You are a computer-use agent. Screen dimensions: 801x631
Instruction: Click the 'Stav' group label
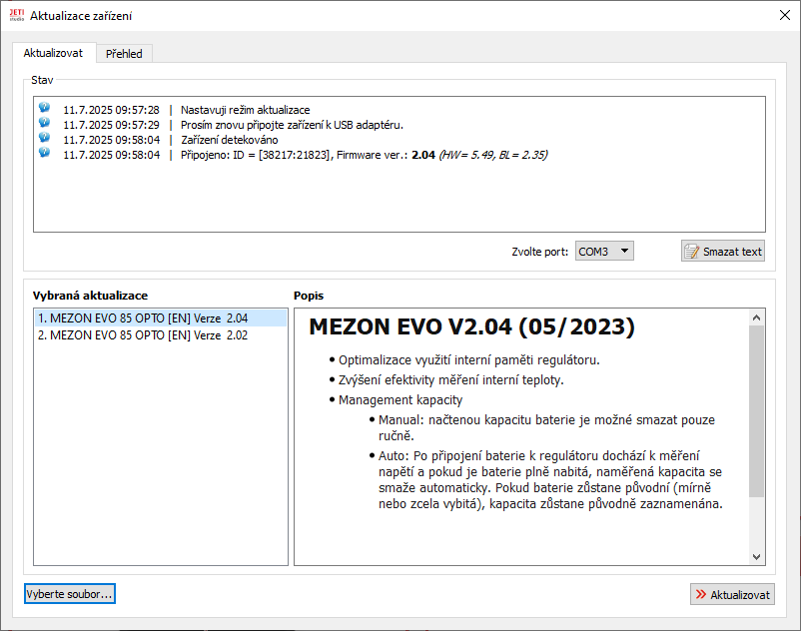pos(42,80)
